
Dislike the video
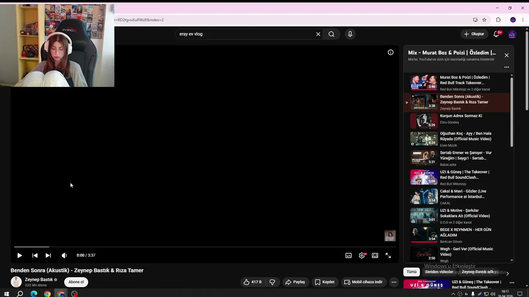(x=272, y=282)
